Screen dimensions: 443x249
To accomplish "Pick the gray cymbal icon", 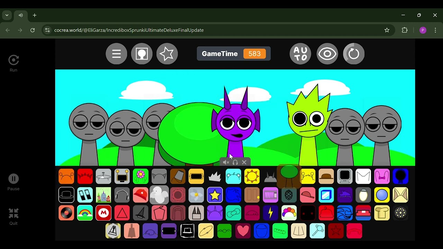I will [103, 176].
